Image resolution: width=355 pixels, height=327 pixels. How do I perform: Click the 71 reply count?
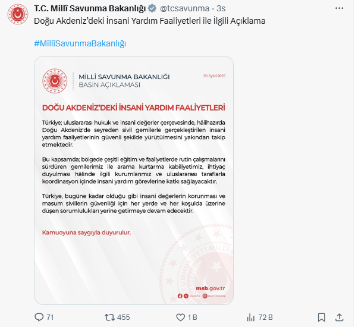click(x=50, y=317)
